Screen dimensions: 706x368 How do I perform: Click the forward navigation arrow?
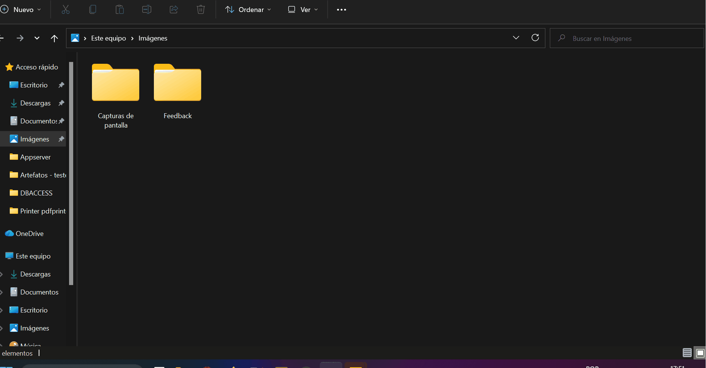20,38
